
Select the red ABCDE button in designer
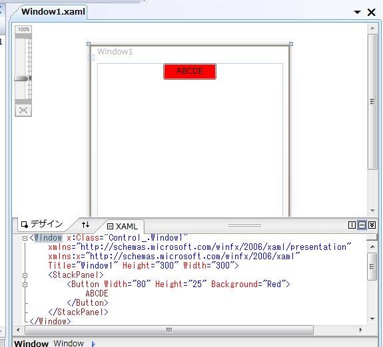click(x=190, y=71)
